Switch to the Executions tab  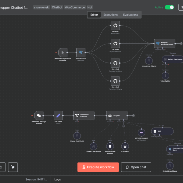(110, 15)
